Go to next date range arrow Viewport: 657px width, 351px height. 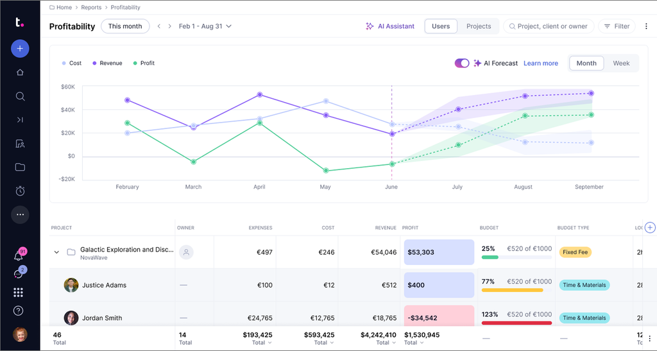[x=169, y=26]
